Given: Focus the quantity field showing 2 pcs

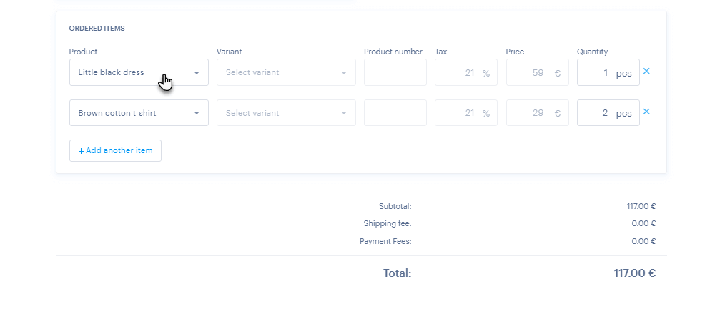Looking at the screenshot, I should click(x=607, y=113).
